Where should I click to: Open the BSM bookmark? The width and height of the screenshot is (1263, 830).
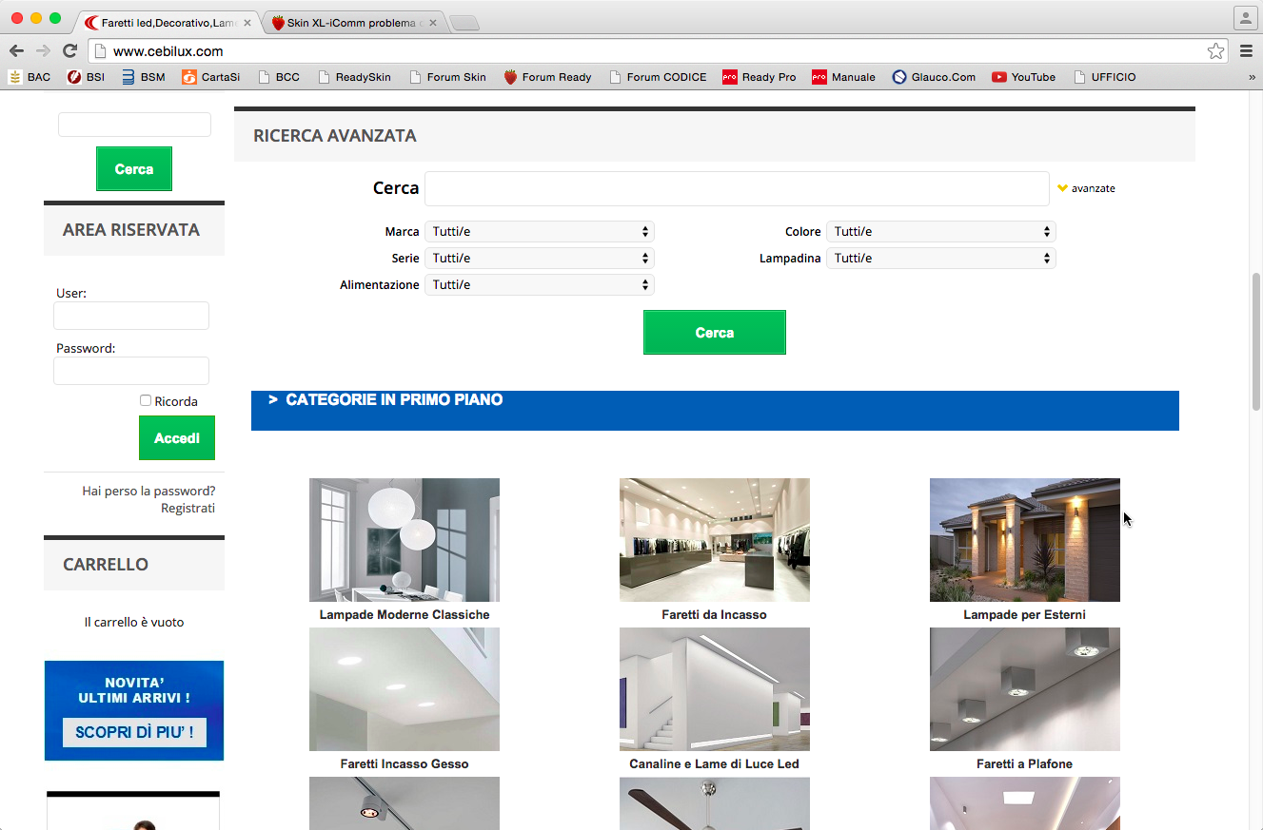click(143, 77)
